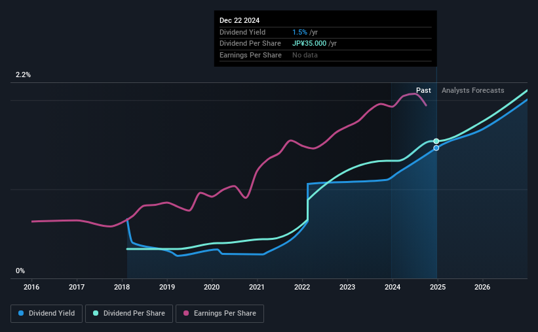Viewport: 538px width, 332px height.
Task: Toggle the Dividend Yield legend button
Action: click(x=47, y=314)
